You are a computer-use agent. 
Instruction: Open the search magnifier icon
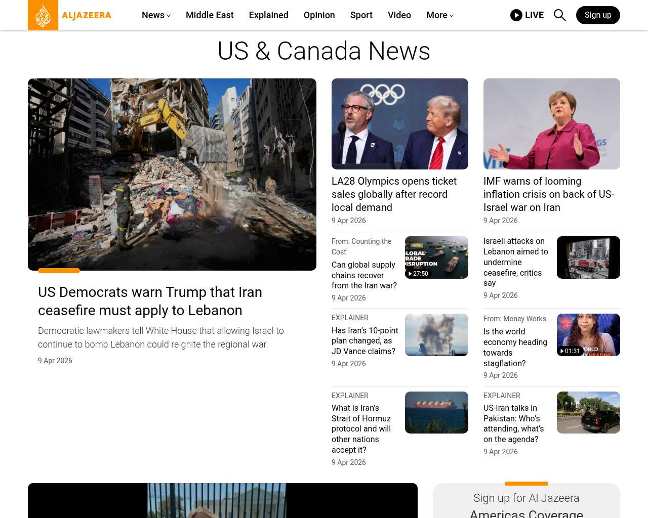point(559,15)
